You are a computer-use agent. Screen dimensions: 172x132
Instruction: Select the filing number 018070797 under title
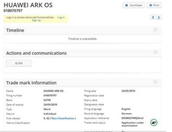click(13, 11)
